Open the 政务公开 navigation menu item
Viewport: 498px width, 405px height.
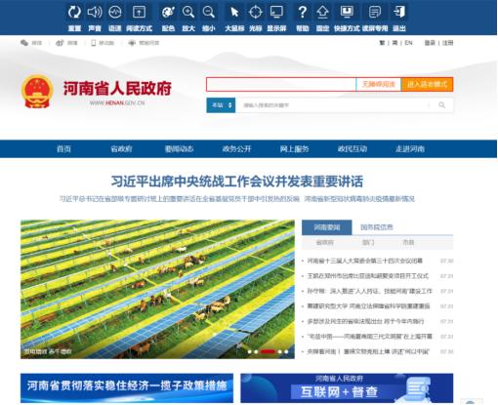coord(236,149)
